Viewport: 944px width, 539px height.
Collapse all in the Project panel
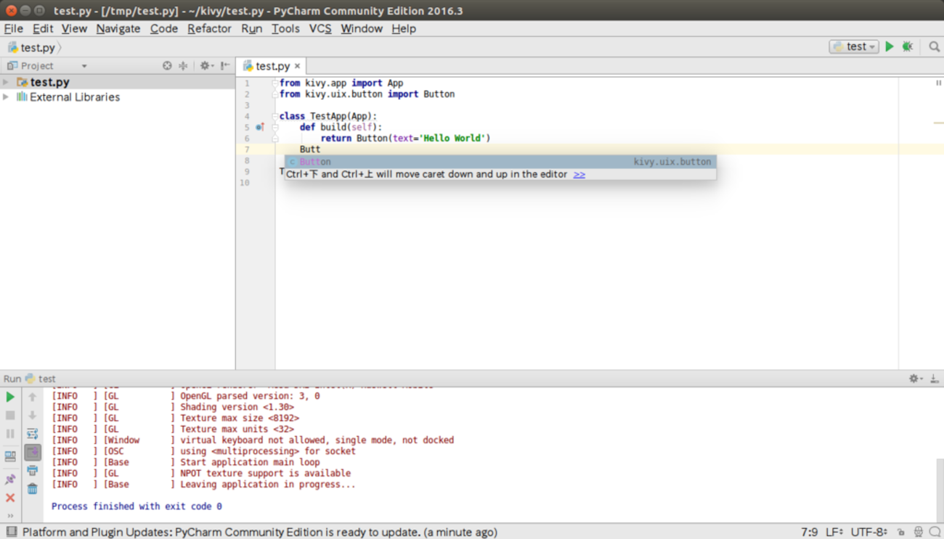183,65
